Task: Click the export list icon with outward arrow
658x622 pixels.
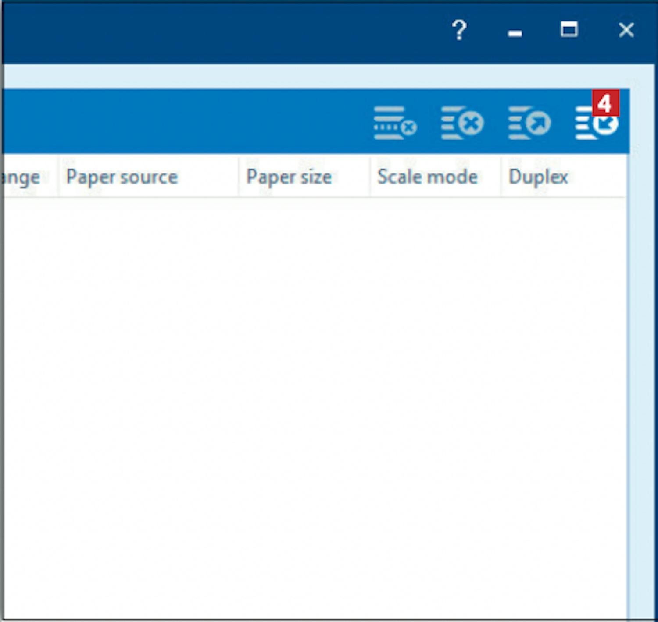Action: tap(529, 123)
